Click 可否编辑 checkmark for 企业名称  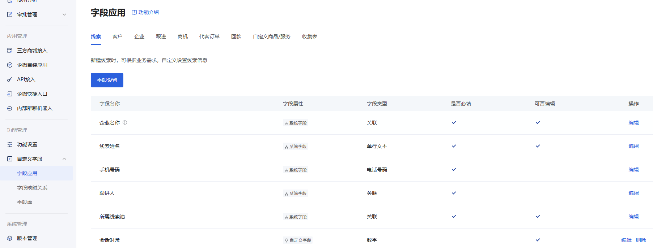point(538,123)
